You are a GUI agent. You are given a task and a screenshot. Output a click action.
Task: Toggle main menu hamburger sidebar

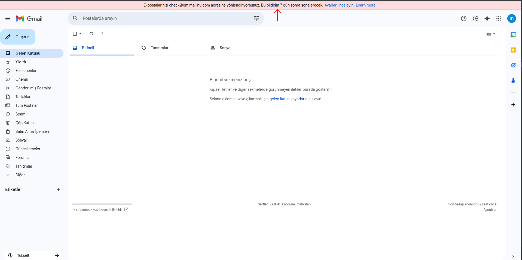click(x=8, y=18)
